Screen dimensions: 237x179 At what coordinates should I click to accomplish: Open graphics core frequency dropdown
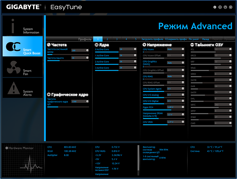tap(87, 101)
